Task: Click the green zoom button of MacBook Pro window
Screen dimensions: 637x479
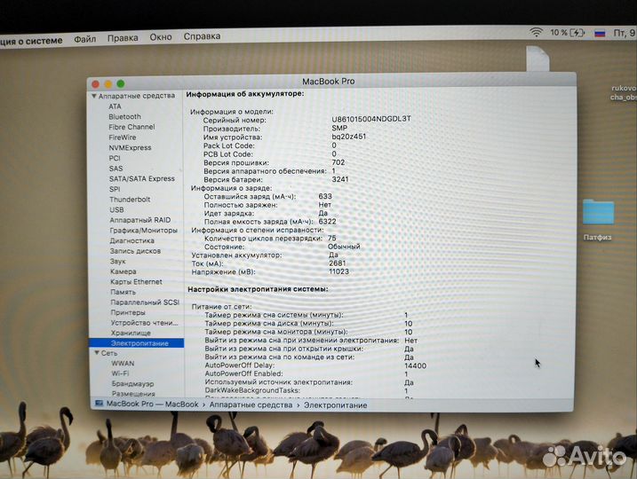Action: [121, 83]
